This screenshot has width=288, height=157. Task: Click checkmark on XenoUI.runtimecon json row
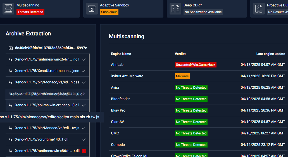(x=84, y=71)
